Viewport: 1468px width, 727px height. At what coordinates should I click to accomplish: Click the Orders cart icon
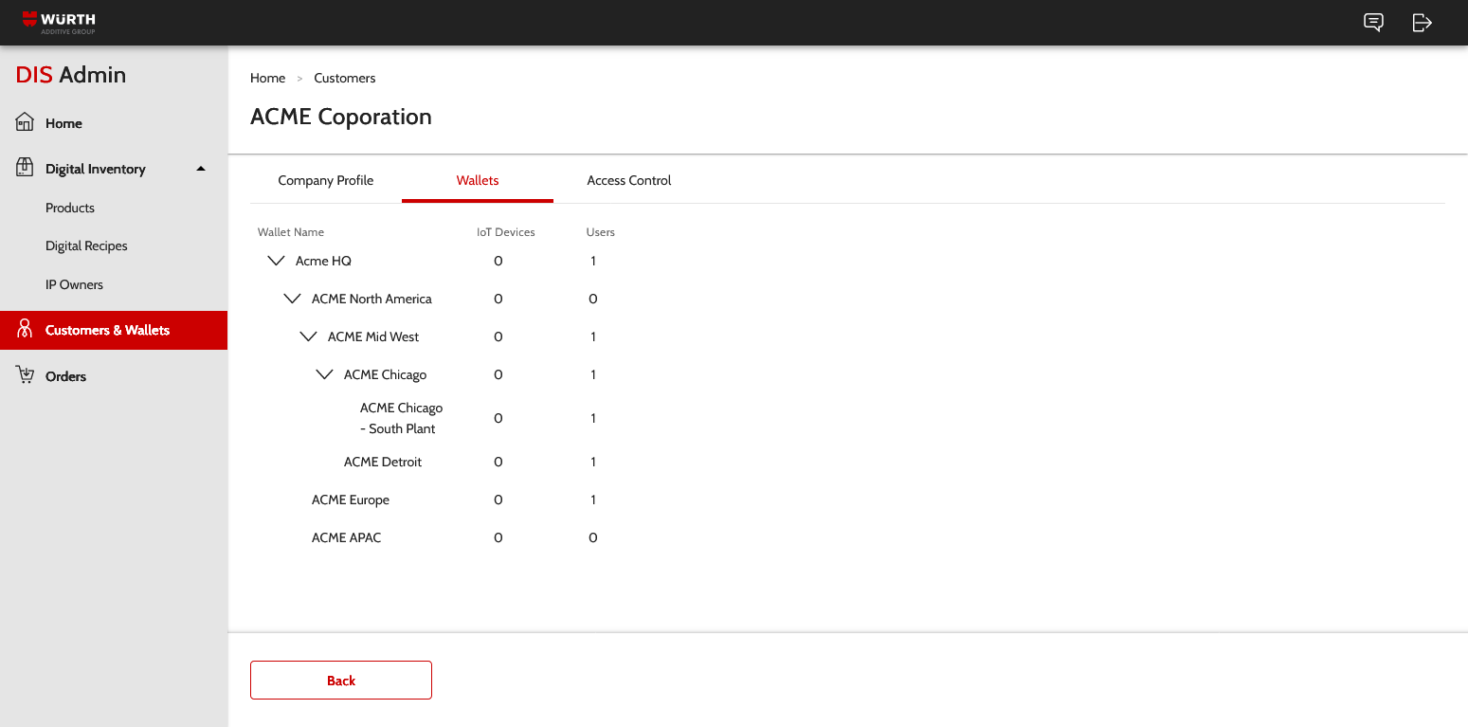(26, 375)
